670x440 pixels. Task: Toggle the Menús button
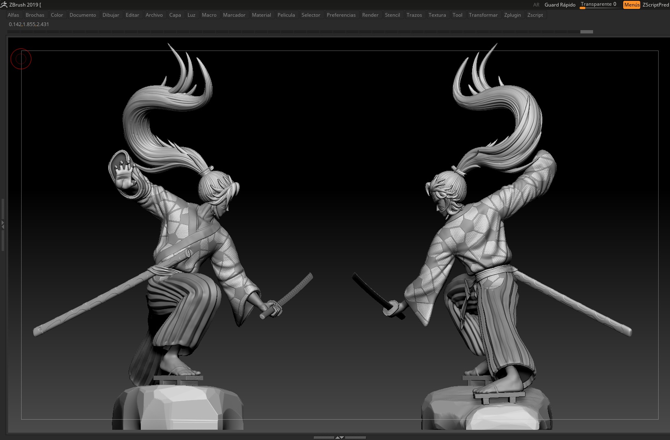pyautogui.click(x=632, y=5)
